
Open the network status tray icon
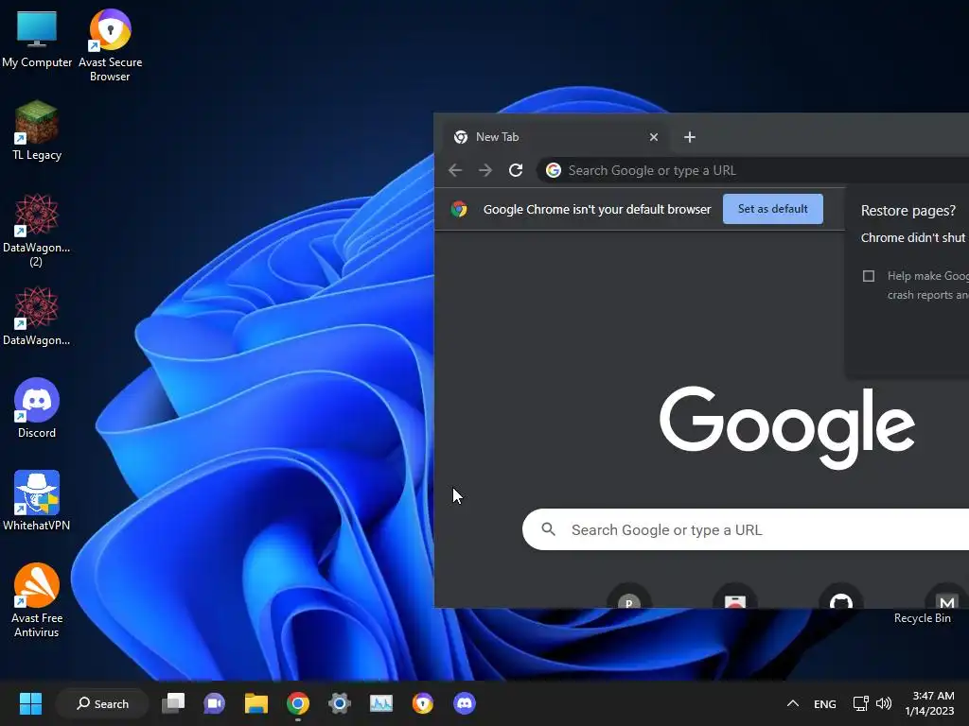860,703
